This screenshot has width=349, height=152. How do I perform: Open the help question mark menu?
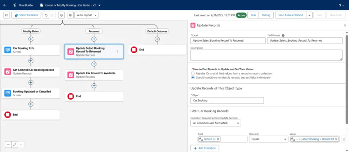pyautogui.click(x=341, y=5)
